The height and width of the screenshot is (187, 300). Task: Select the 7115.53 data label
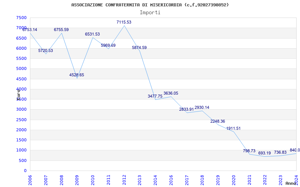(x=124, y=22)
